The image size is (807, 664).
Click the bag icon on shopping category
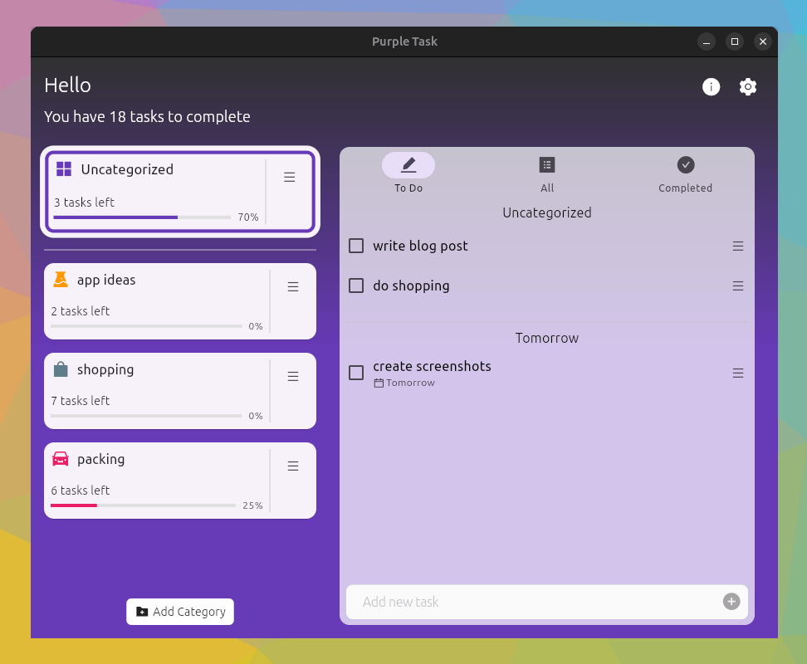[61, 369]
